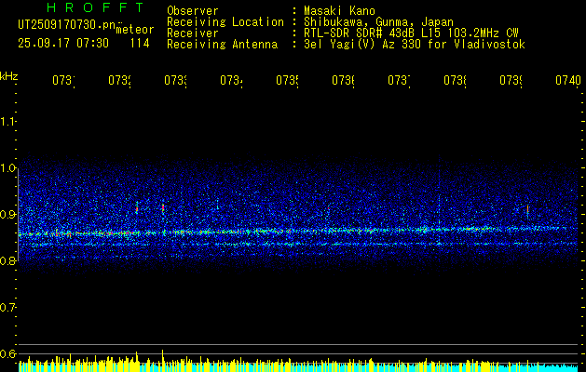Click the count value 114

click(x=140, y=44)
